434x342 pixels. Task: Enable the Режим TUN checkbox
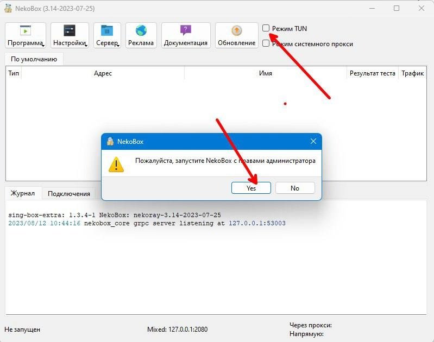[266, 28]
